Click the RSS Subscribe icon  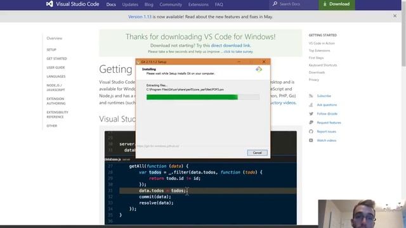click(x=311, y=96)
